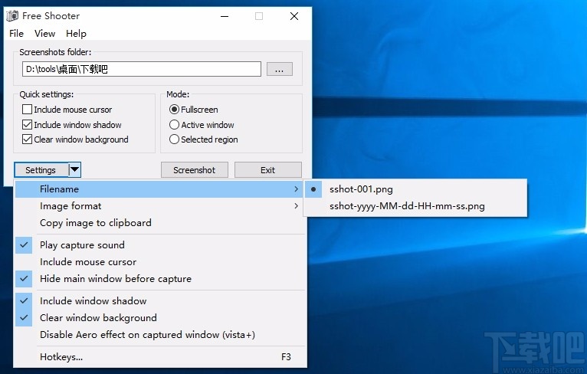
Task: Toggle Play capture sound menu option
Action: click(x=160, y=244)
